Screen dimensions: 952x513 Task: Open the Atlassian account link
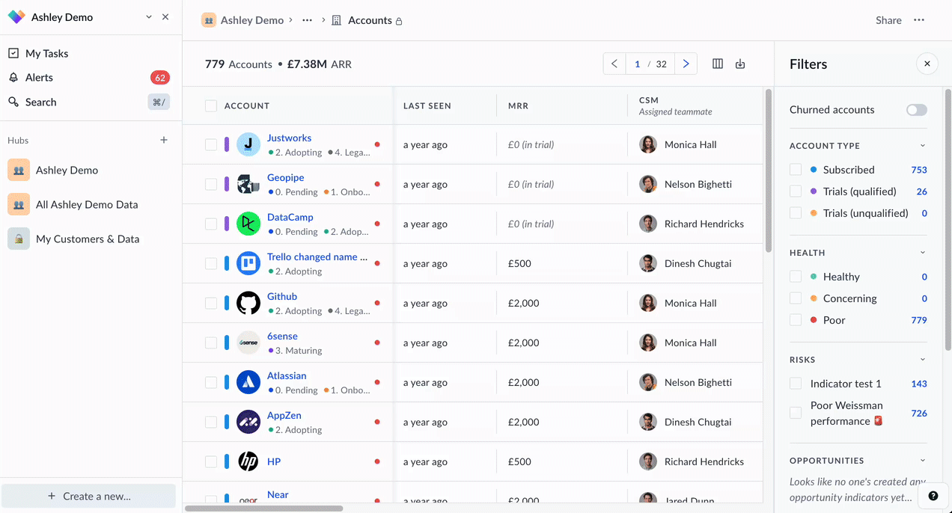[x=287, y=376]
